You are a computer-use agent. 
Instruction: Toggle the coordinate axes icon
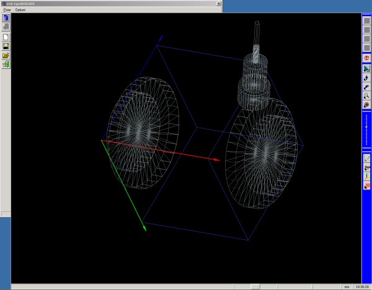367,177
